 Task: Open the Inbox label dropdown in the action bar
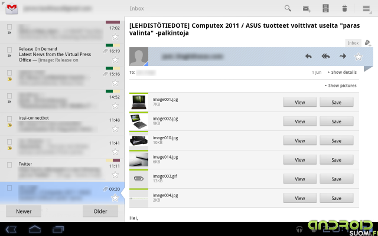136,8
